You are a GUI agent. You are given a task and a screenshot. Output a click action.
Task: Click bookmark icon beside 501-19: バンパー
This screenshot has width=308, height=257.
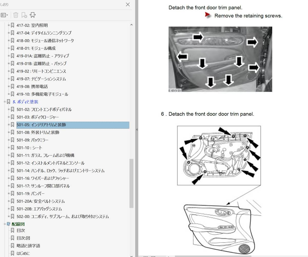pyautogui.click(x=12, y=193)
